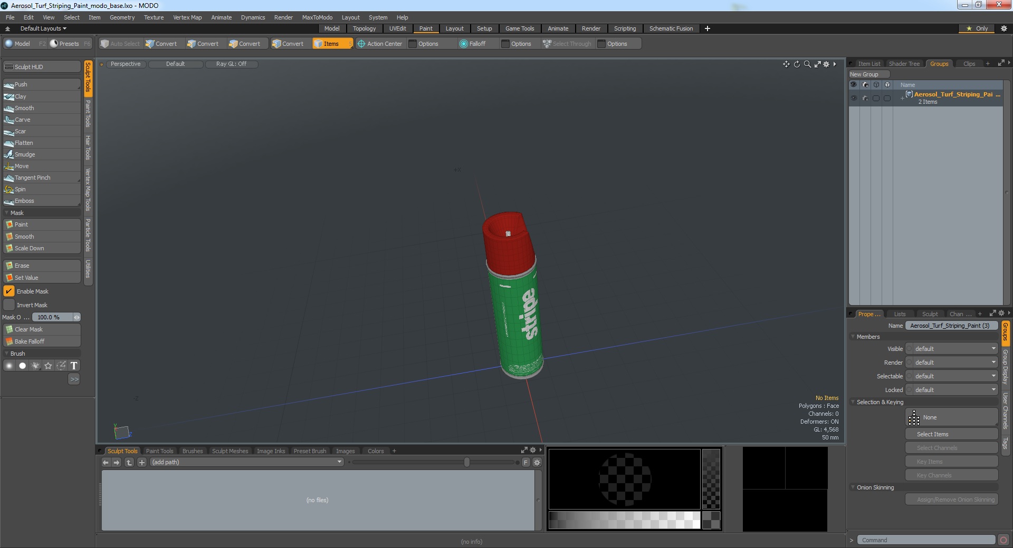Click the Clear Mask button

coord(42,329)
